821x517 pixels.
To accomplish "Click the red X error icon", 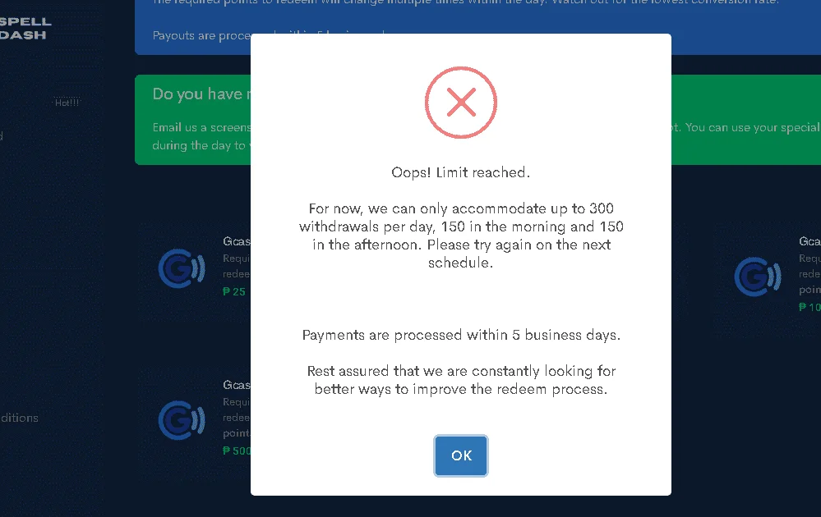I will [x=461, y=103].
